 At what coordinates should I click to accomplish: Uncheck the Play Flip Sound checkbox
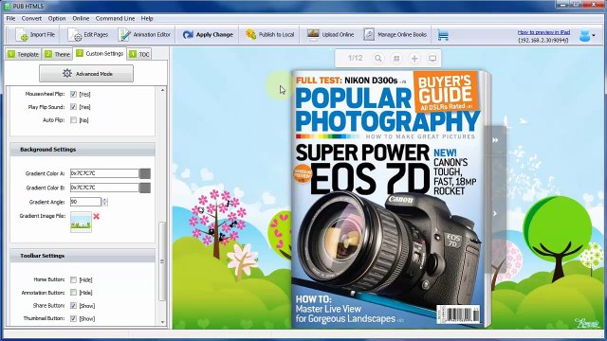click(74, 107)
